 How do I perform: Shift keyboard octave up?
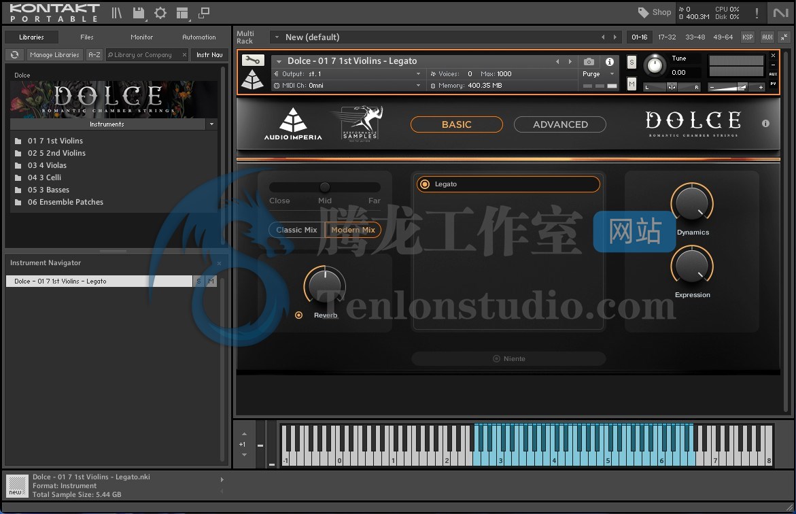(244, 434)
